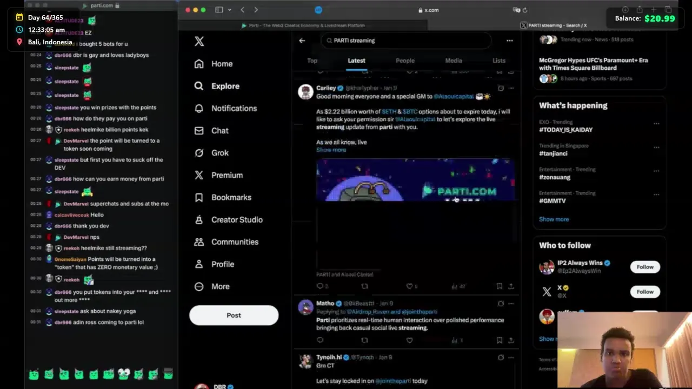
Task: Open the @jointheparti link in Matho's reply
Action: 420,312
